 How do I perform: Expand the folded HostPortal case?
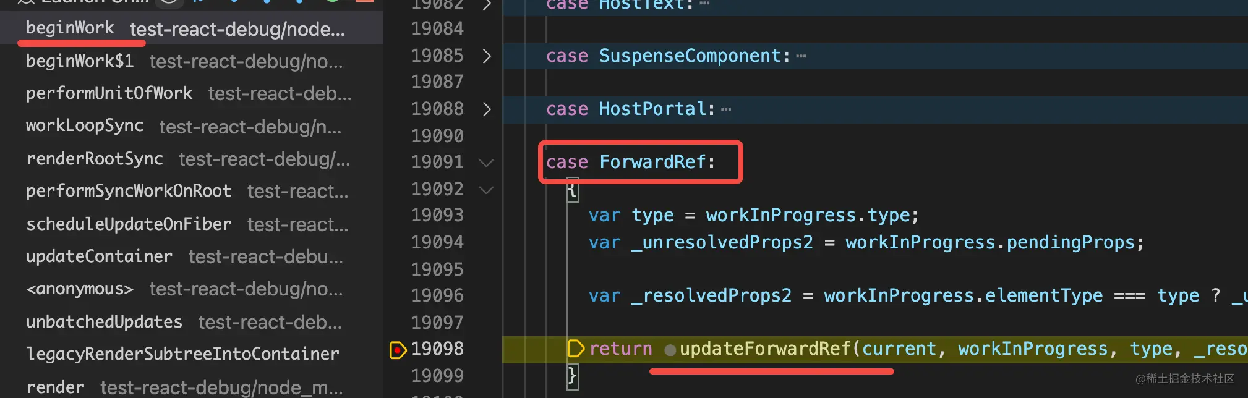pyautogui.click(x=487, y=109)
